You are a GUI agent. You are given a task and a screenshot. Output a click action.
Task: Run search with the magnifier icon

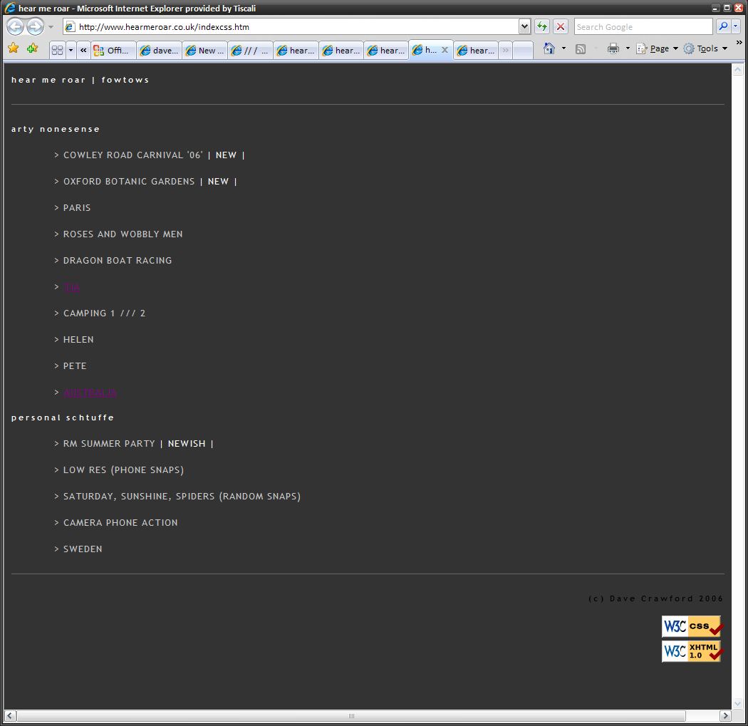click(723, 26)
